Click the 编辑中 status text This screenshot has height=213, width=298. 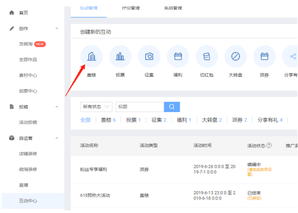[254, 164]
